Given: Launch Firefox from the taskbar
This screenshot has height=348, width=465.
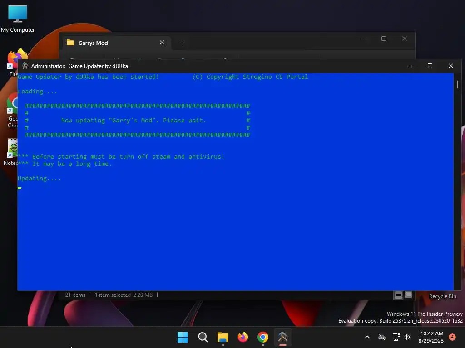Looking at the screenshot, I should [x=243, y=337].
